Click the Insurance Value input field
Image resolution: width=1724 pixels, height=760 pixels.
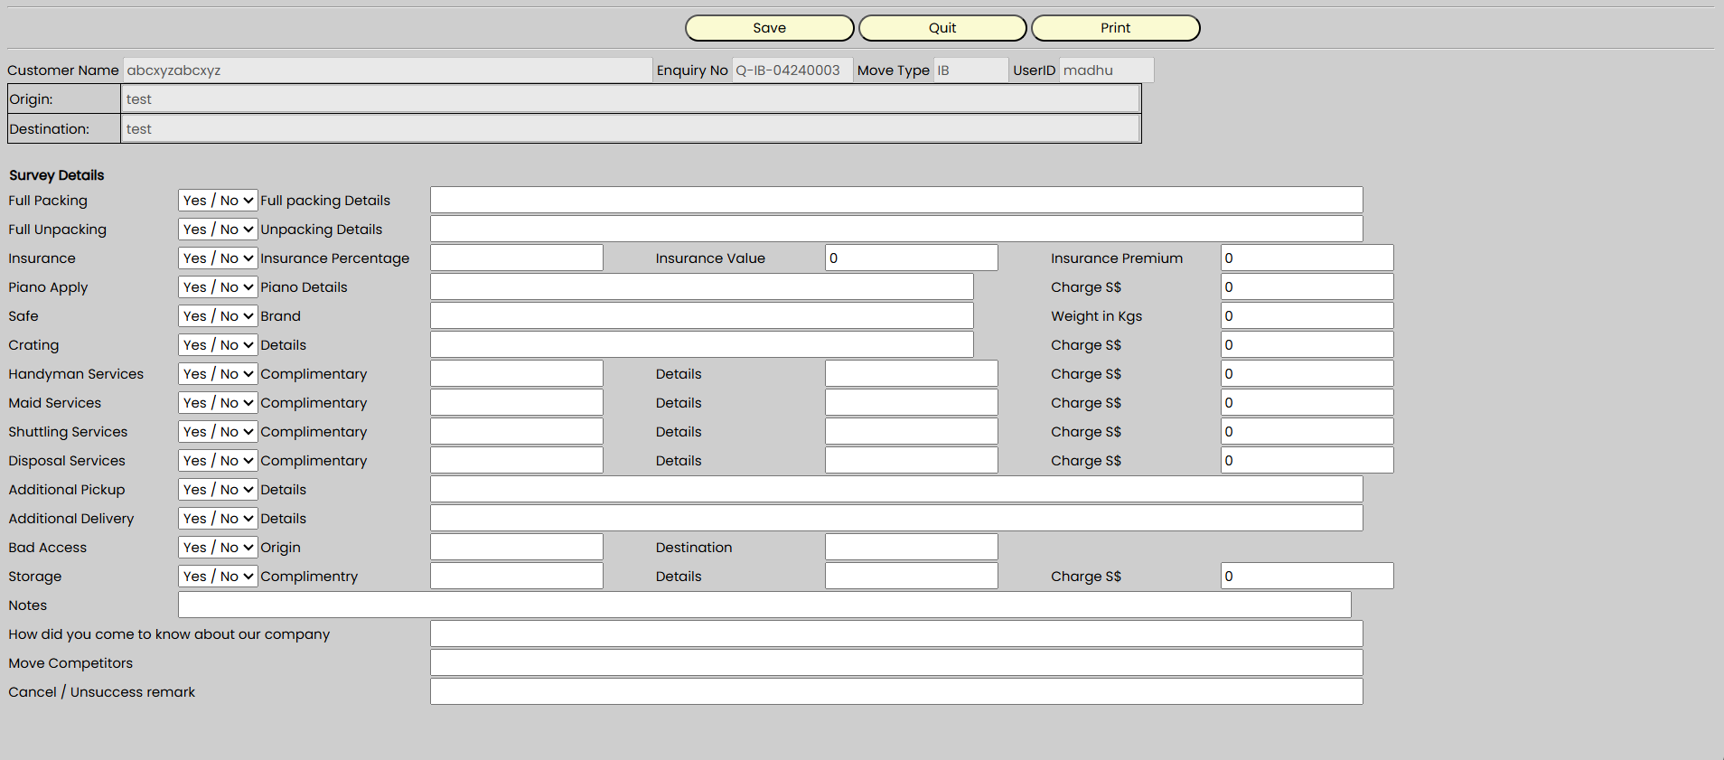911,258
